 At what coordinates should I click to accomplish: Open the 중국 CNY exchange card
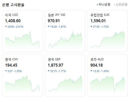click(x=22, y=76)
